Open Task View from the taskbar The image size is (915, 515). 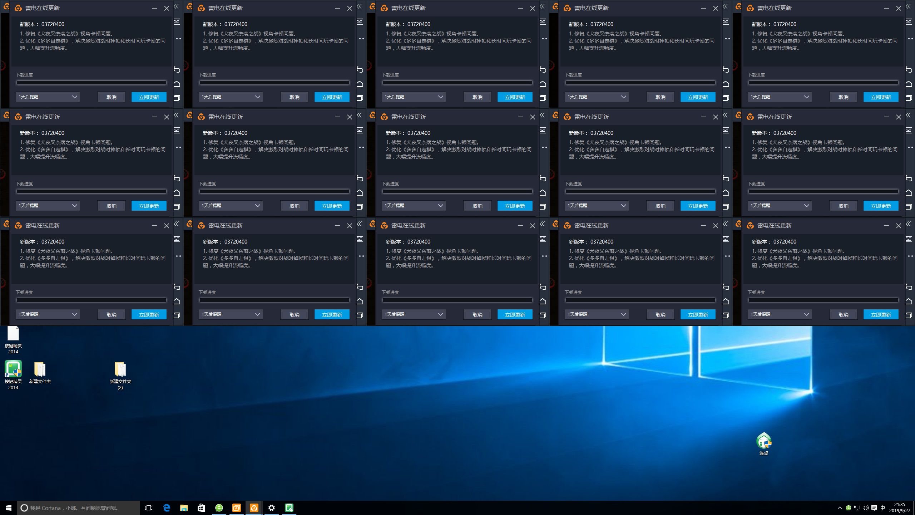(149, 508)
